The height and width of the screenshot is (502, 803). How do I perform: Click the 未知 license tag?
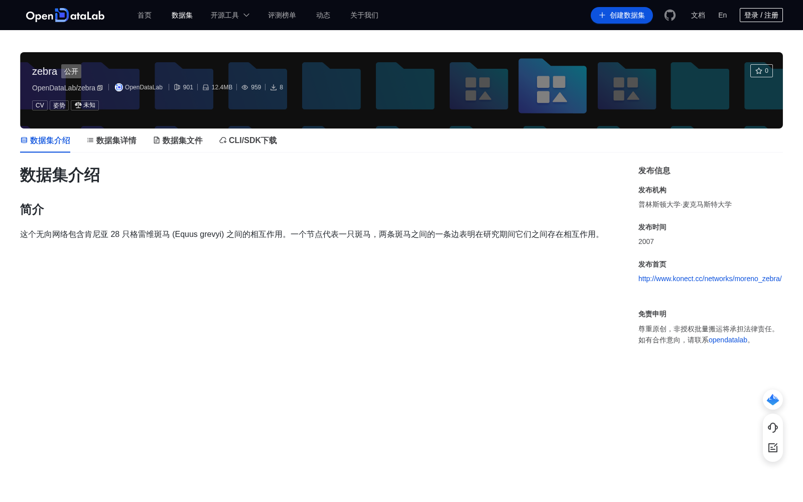click(x=85, y=105)
